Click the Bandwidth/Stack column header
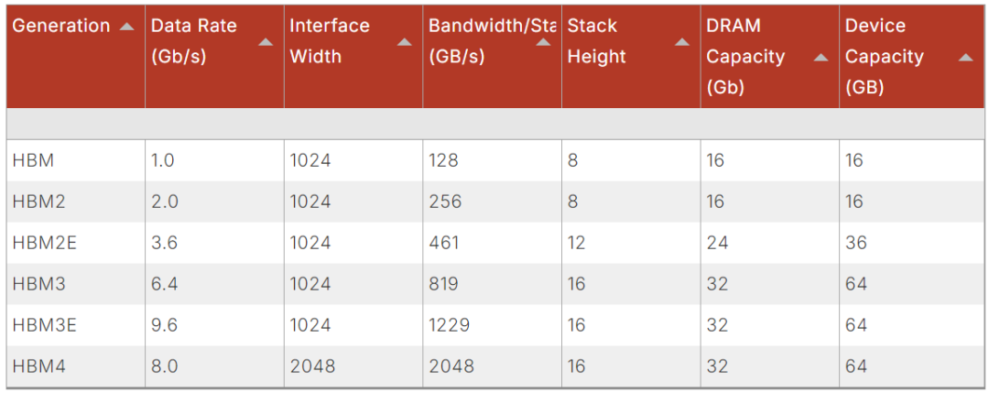Viewport: 989px width, 393px height. tap(492, 40)
